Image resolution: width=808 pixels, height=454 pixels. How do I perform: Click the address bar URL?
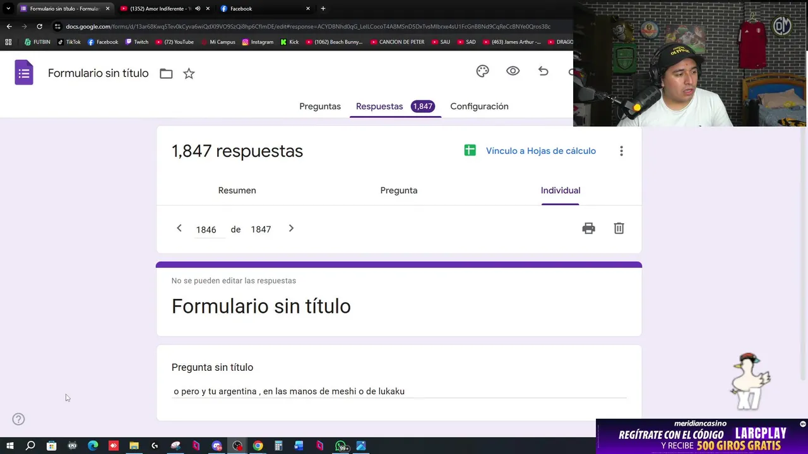[x=308, y=26]
